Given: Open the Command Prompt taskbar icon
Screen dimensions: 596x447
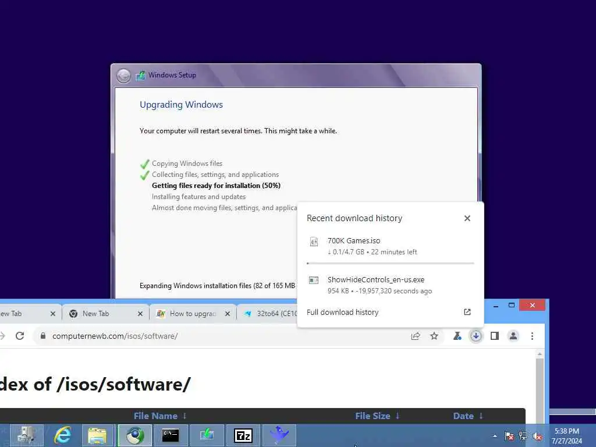Looking at the screenshot, I should (x=171, y=435).
